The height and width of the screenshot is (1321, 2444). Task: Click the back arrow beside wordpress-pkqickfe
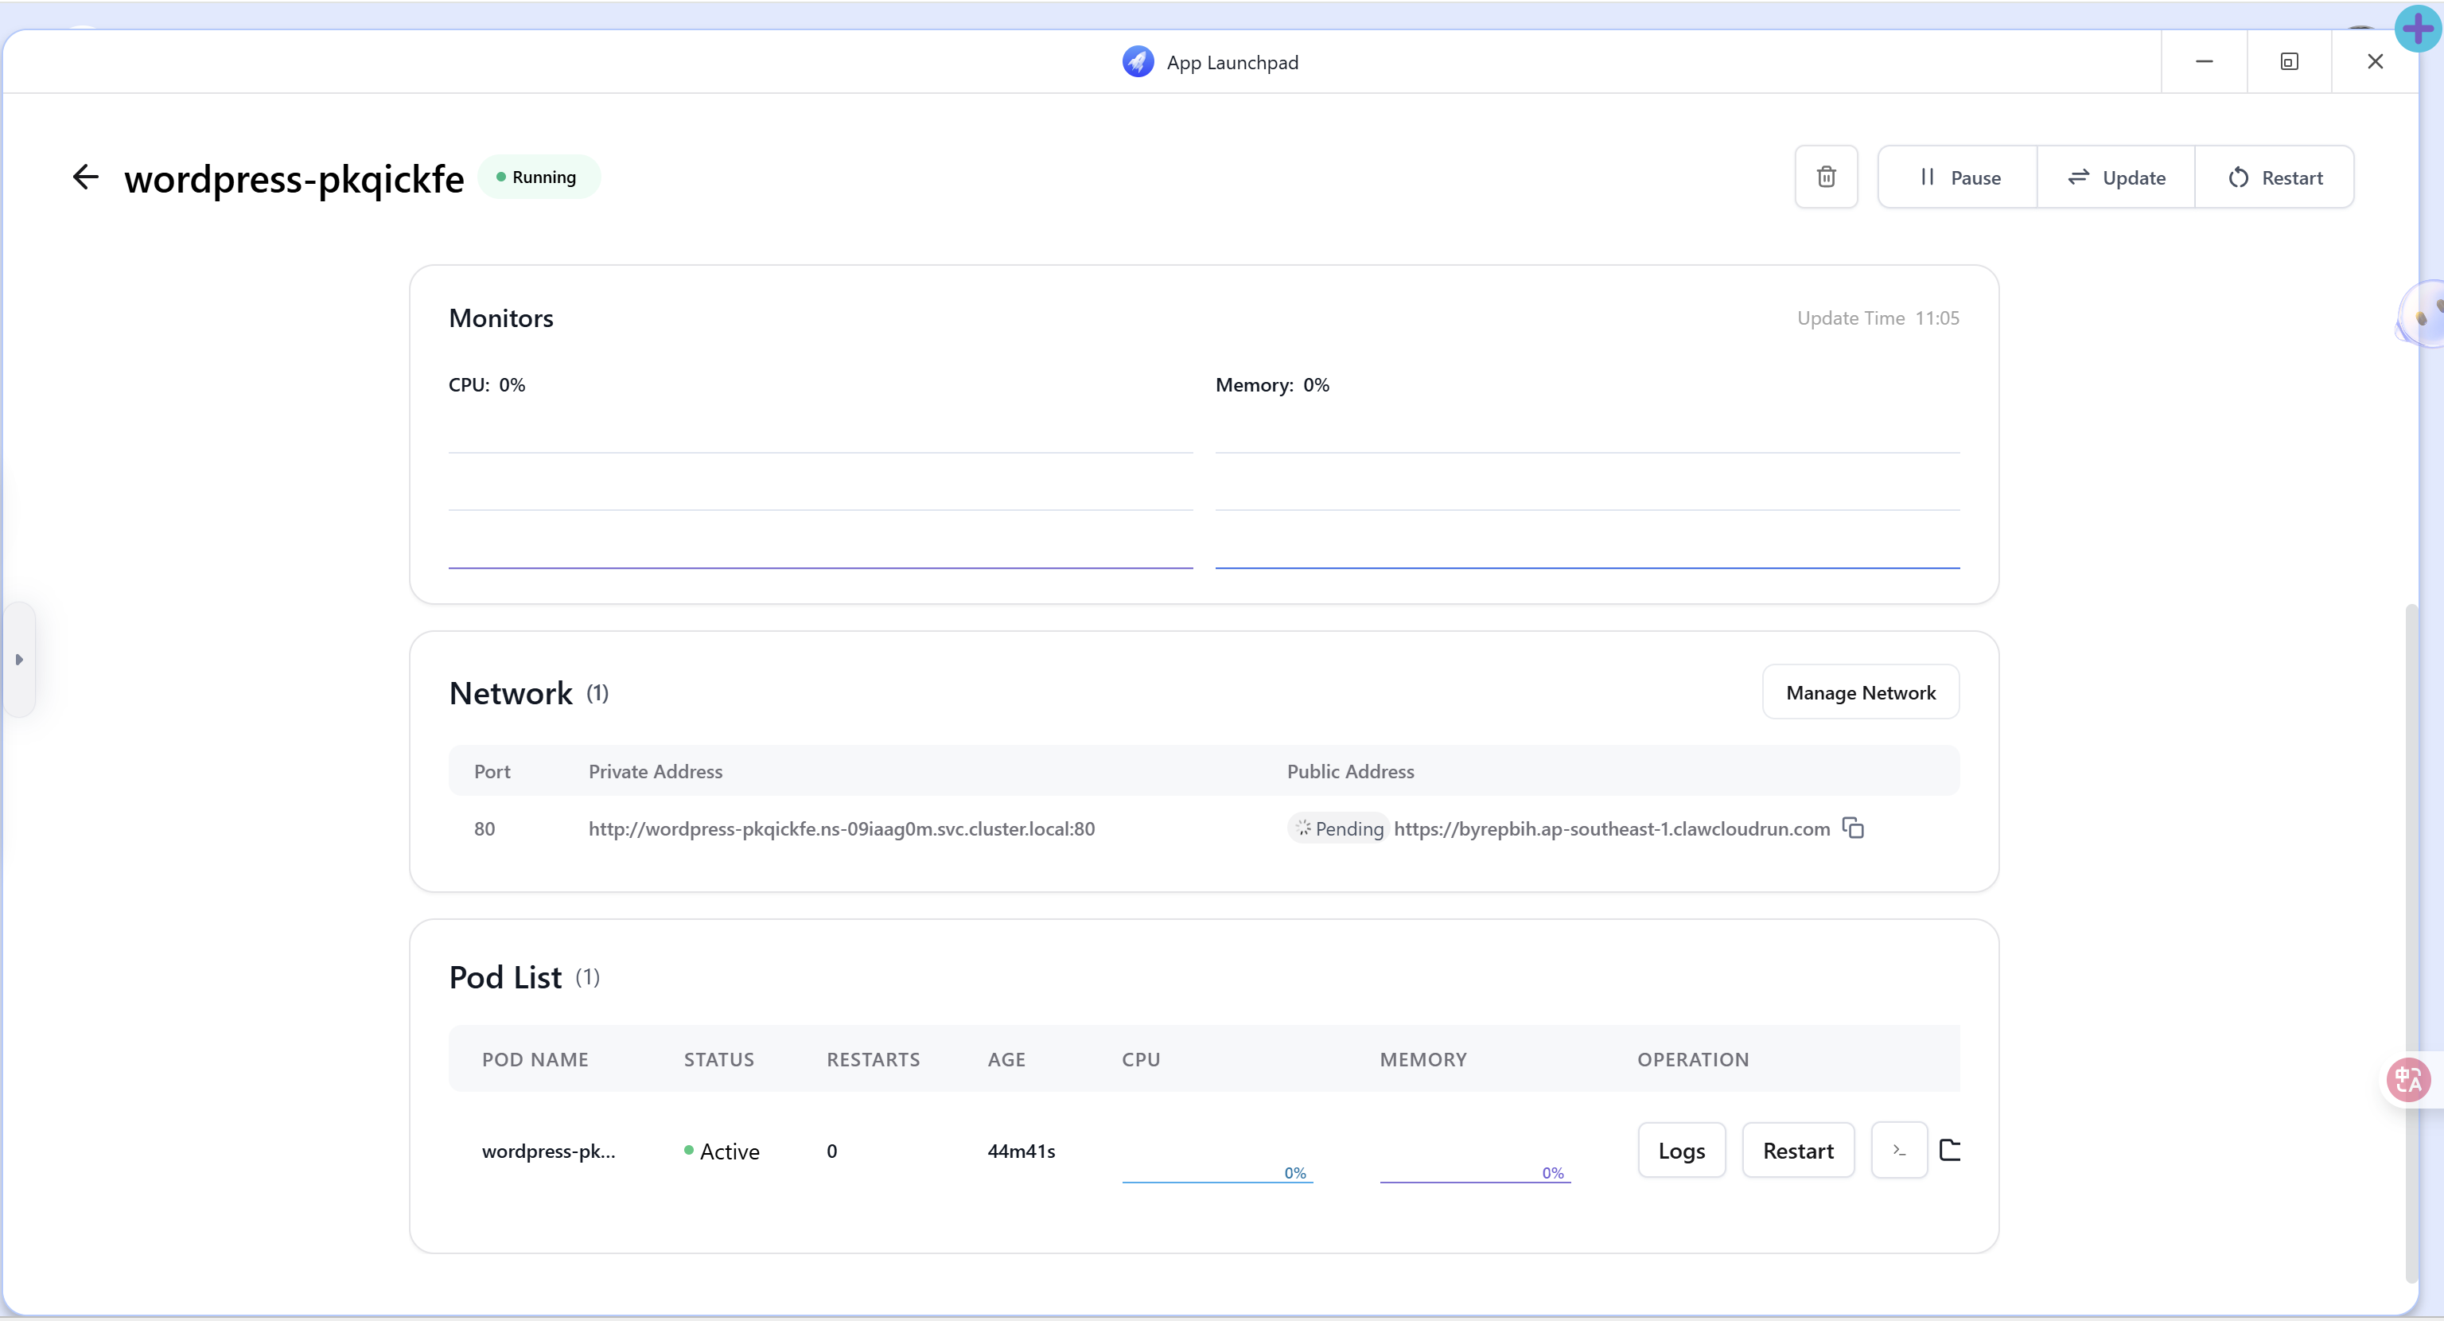[x=85, y=177]
